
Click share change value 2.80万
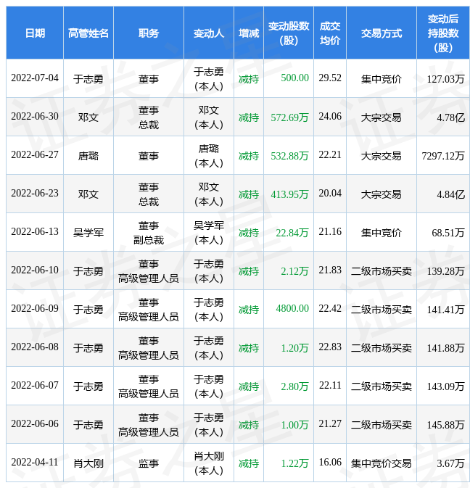tap(294, 386)
